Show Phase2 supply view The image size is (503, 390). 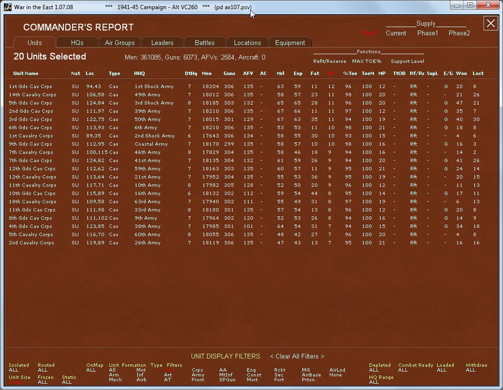(459, 33)
